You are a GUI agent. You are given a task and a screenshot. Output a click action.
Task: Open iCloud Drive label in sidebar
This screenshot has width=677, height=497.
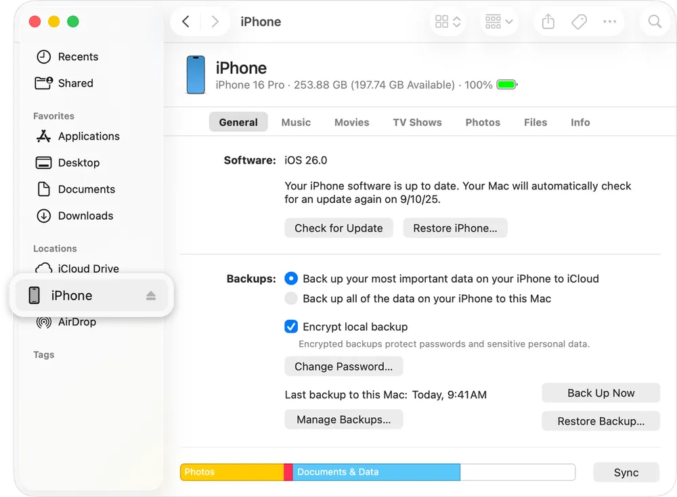point(89,268)
